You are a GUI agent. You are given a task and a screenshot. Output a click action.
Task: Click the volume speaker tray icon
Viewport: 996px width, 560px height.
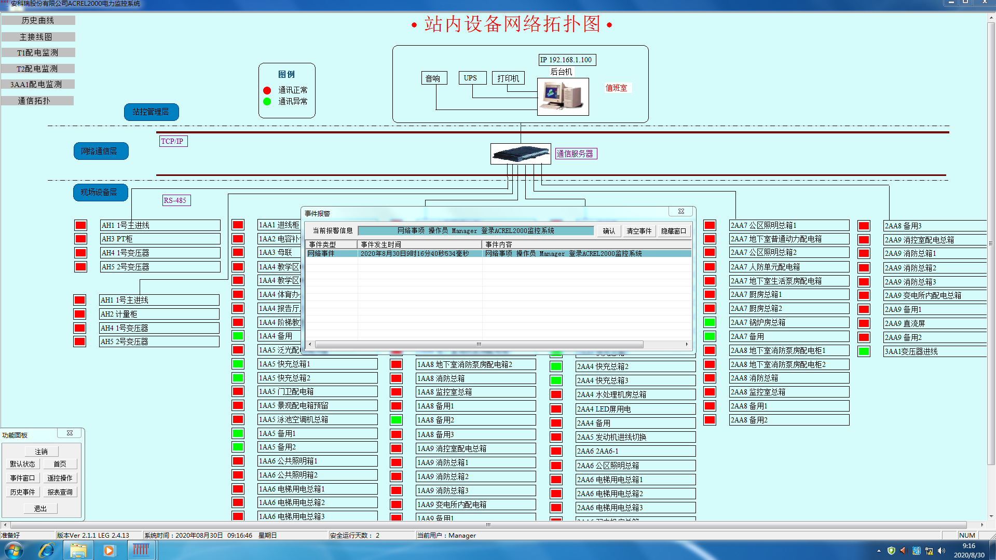(942, 551)
